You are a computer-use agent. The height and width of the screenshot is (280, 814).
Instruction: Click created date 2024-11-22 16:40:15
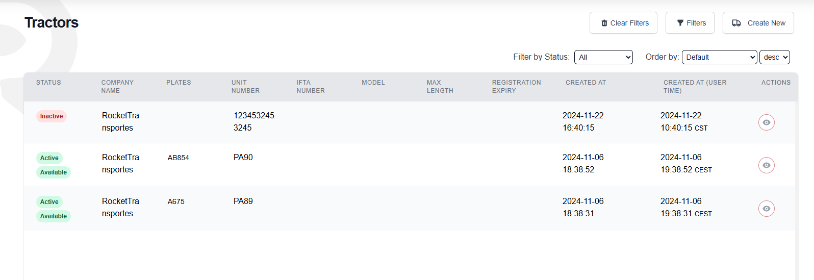click(x=583, y=122)
